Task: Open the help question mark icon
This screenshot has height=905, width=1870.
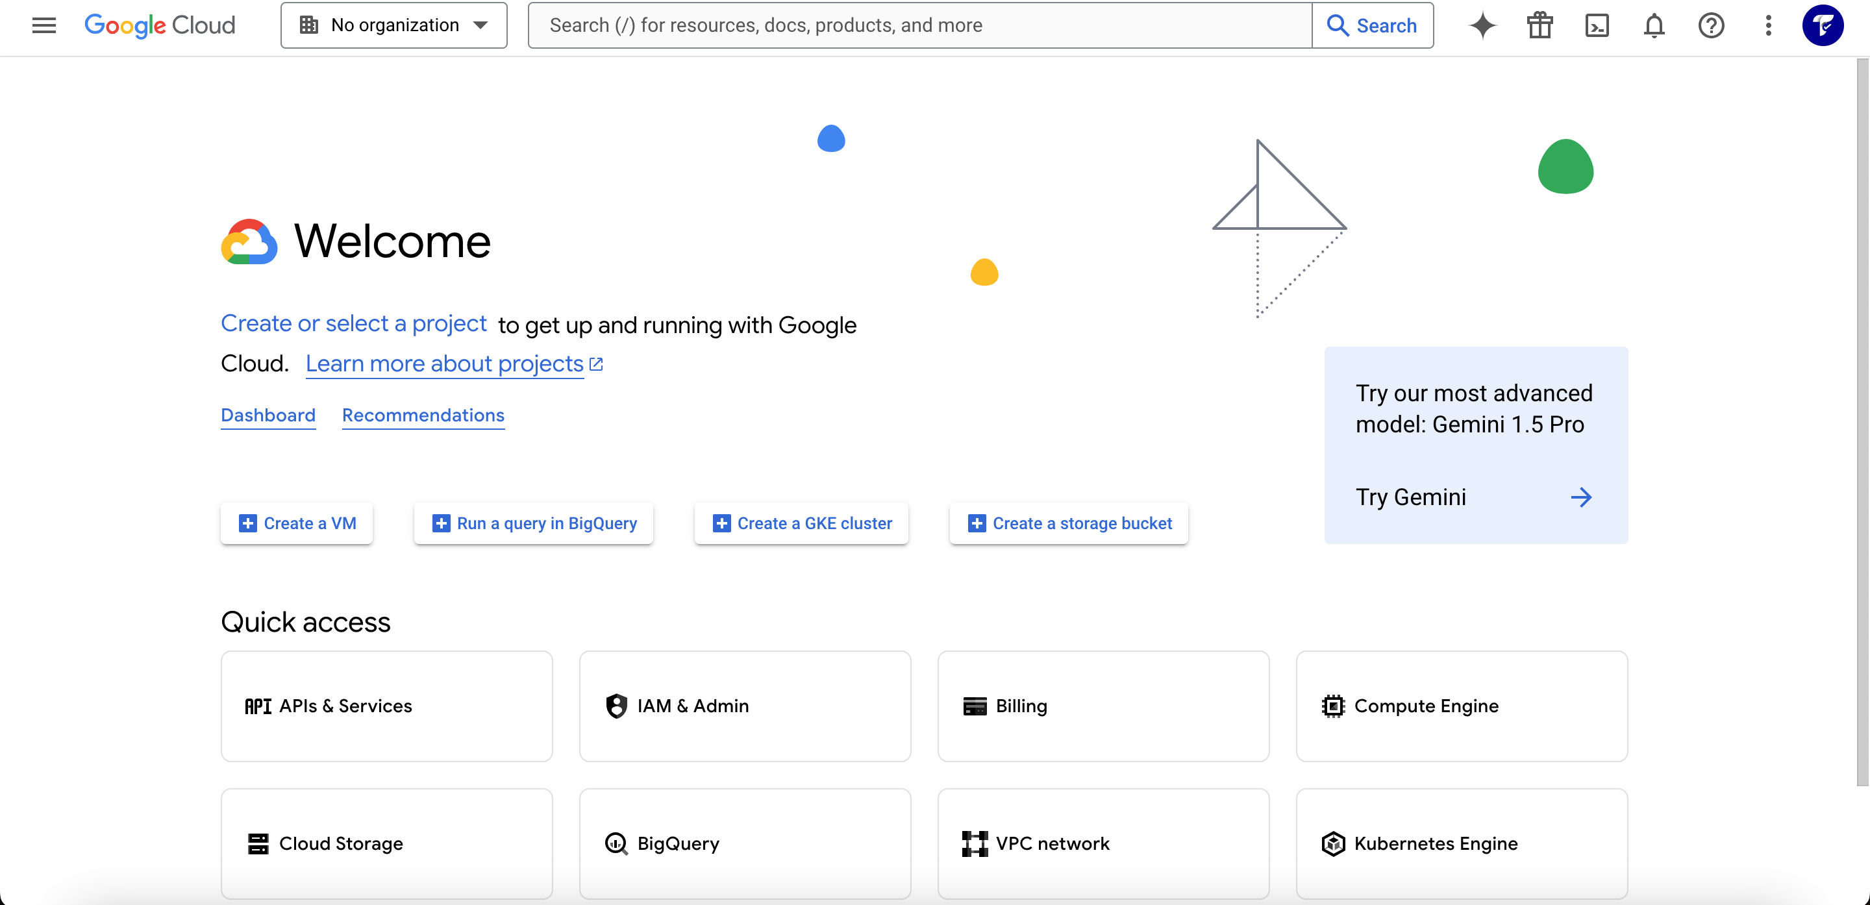Action: (1711, 25)
